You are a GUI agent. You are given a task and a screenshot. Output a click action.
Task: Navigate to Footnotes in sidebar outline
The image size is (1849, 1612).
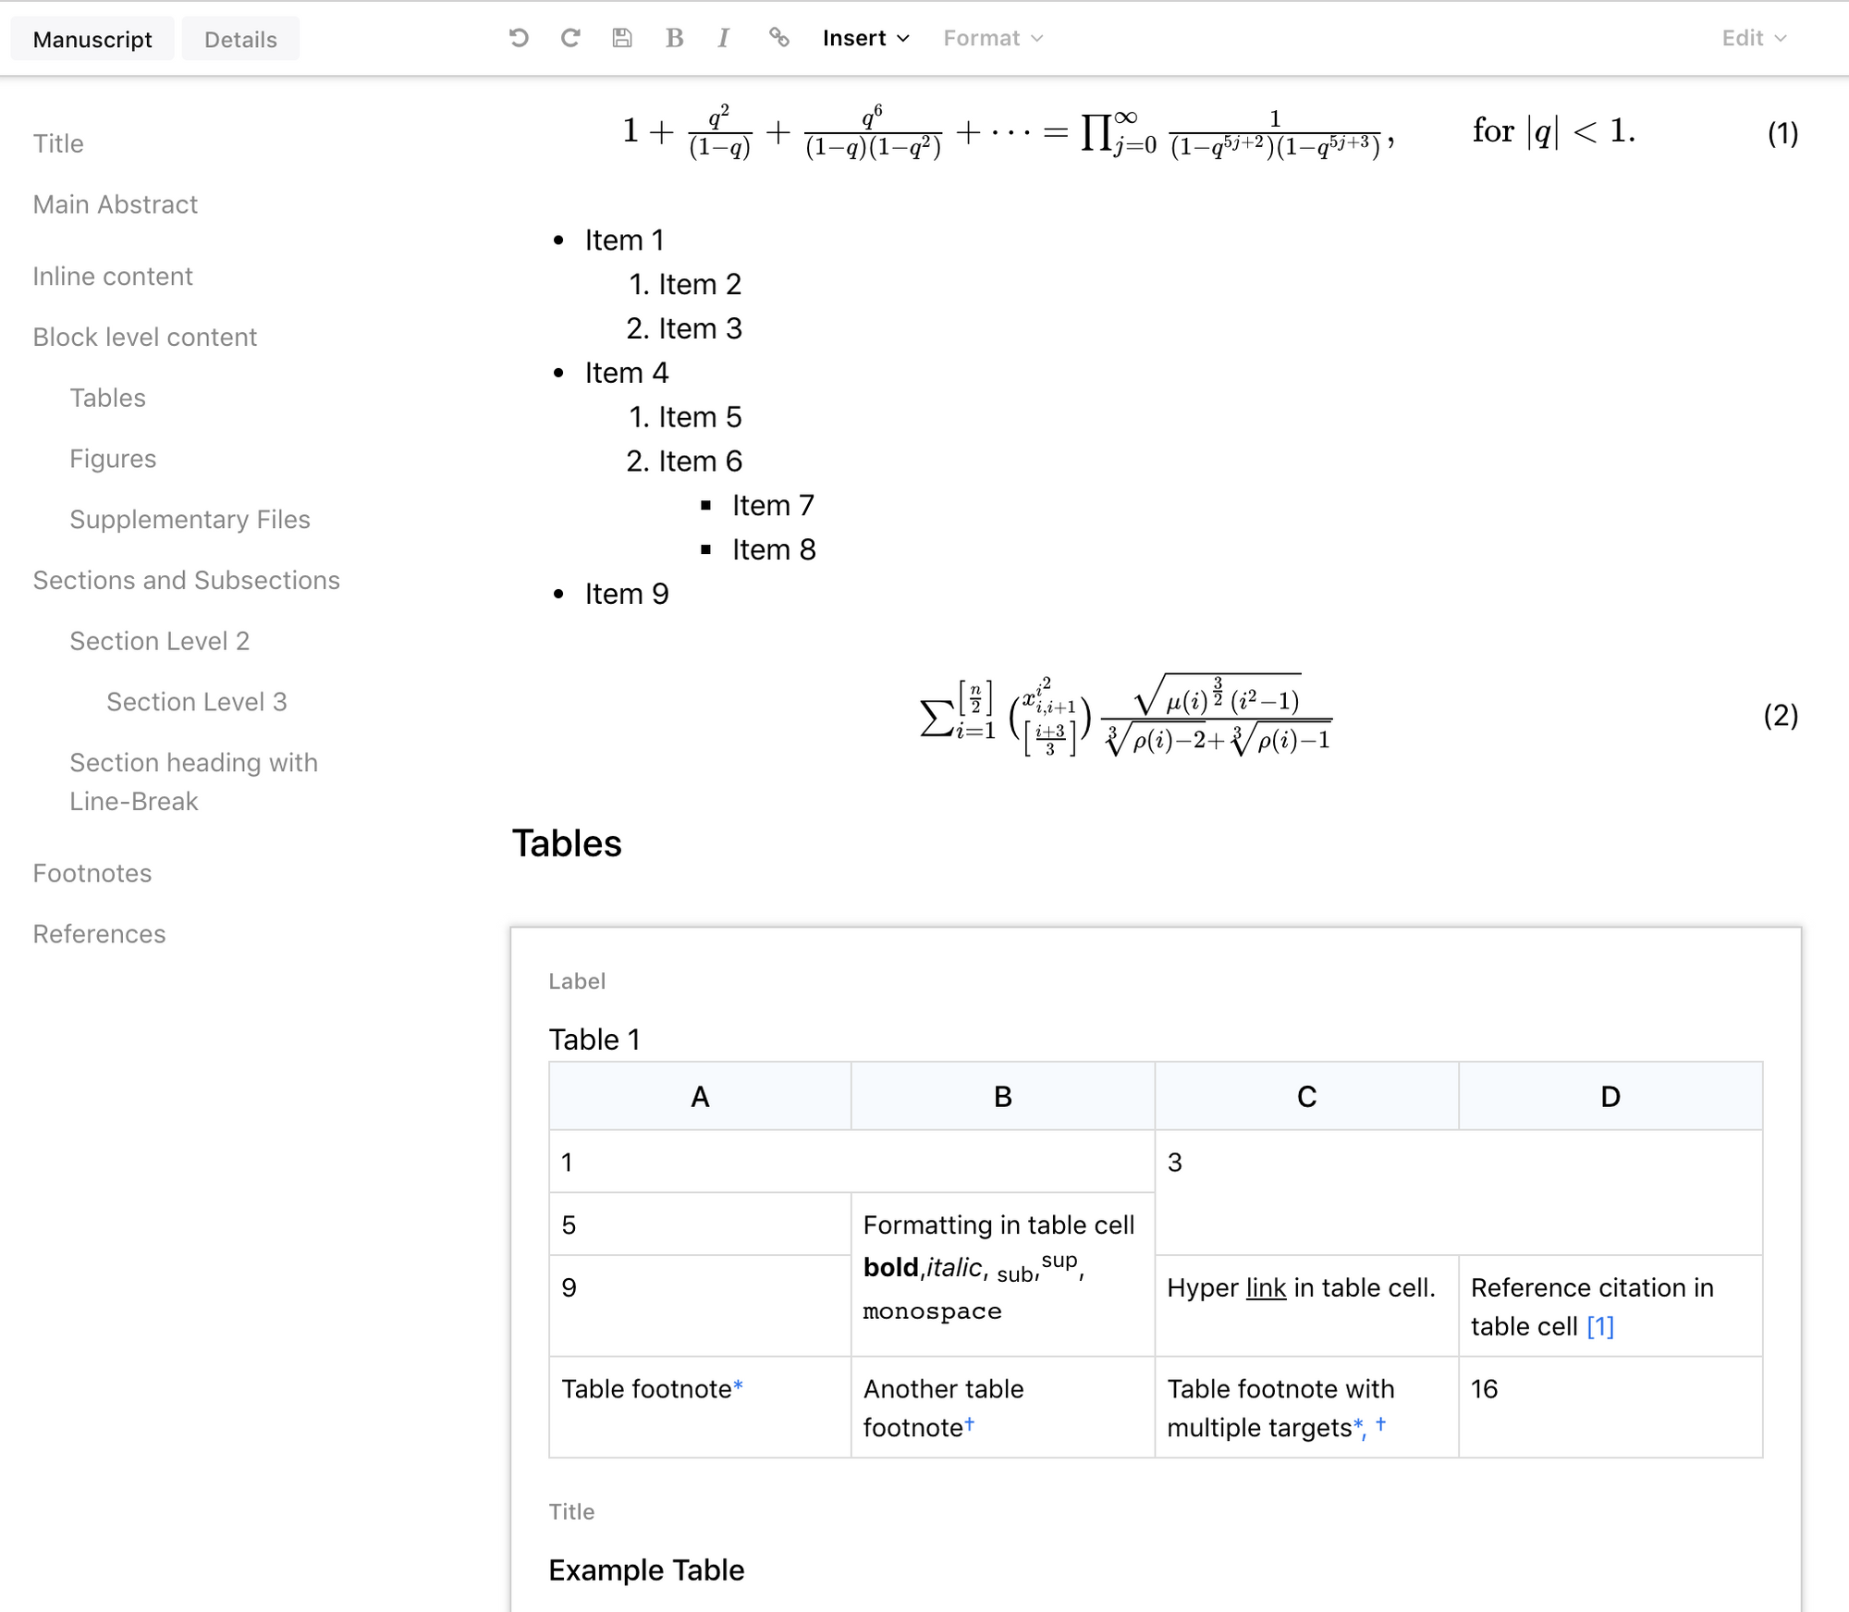[x=92, y=873]
